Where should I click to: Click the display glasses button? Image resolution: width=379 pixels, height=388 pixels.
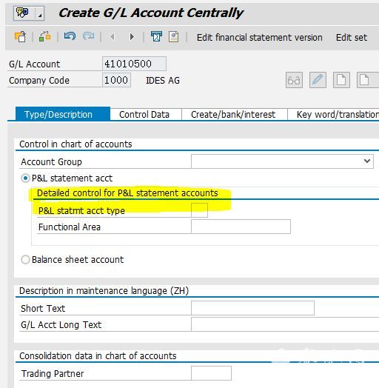pos(294,80)
